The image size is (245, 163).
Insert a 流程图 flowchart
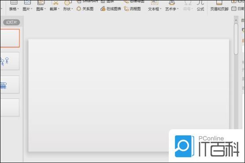[x=133, y=9]
